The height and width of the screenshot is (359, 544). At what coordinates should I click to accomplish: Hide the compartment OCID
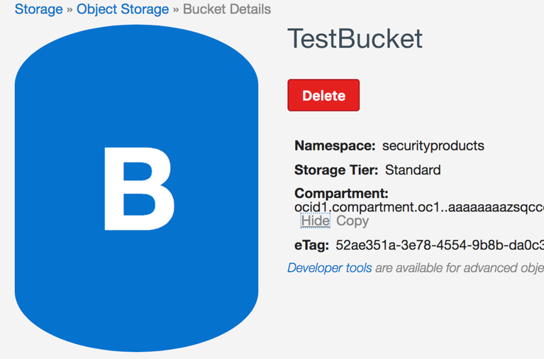[x=315, y=221]
